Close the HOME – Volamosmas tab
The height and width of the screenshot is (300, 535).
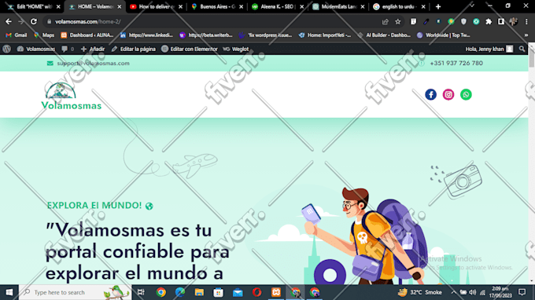pyautogui.click(x=120, y=6)
